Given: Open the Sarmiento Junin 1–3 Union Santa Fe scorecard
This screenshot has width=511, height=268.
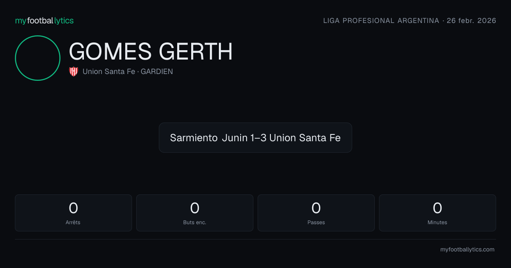Looking at the screenshot, I should [255, 137].
